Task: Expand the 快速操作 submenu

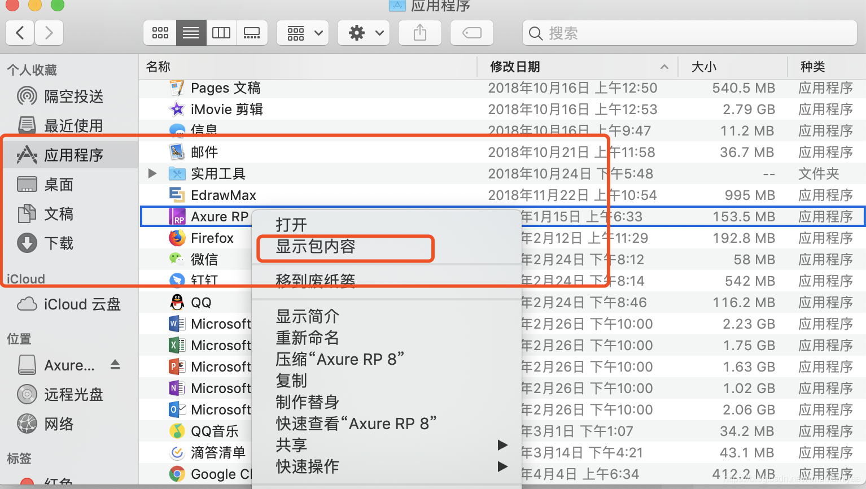Action: pos(387,467)
